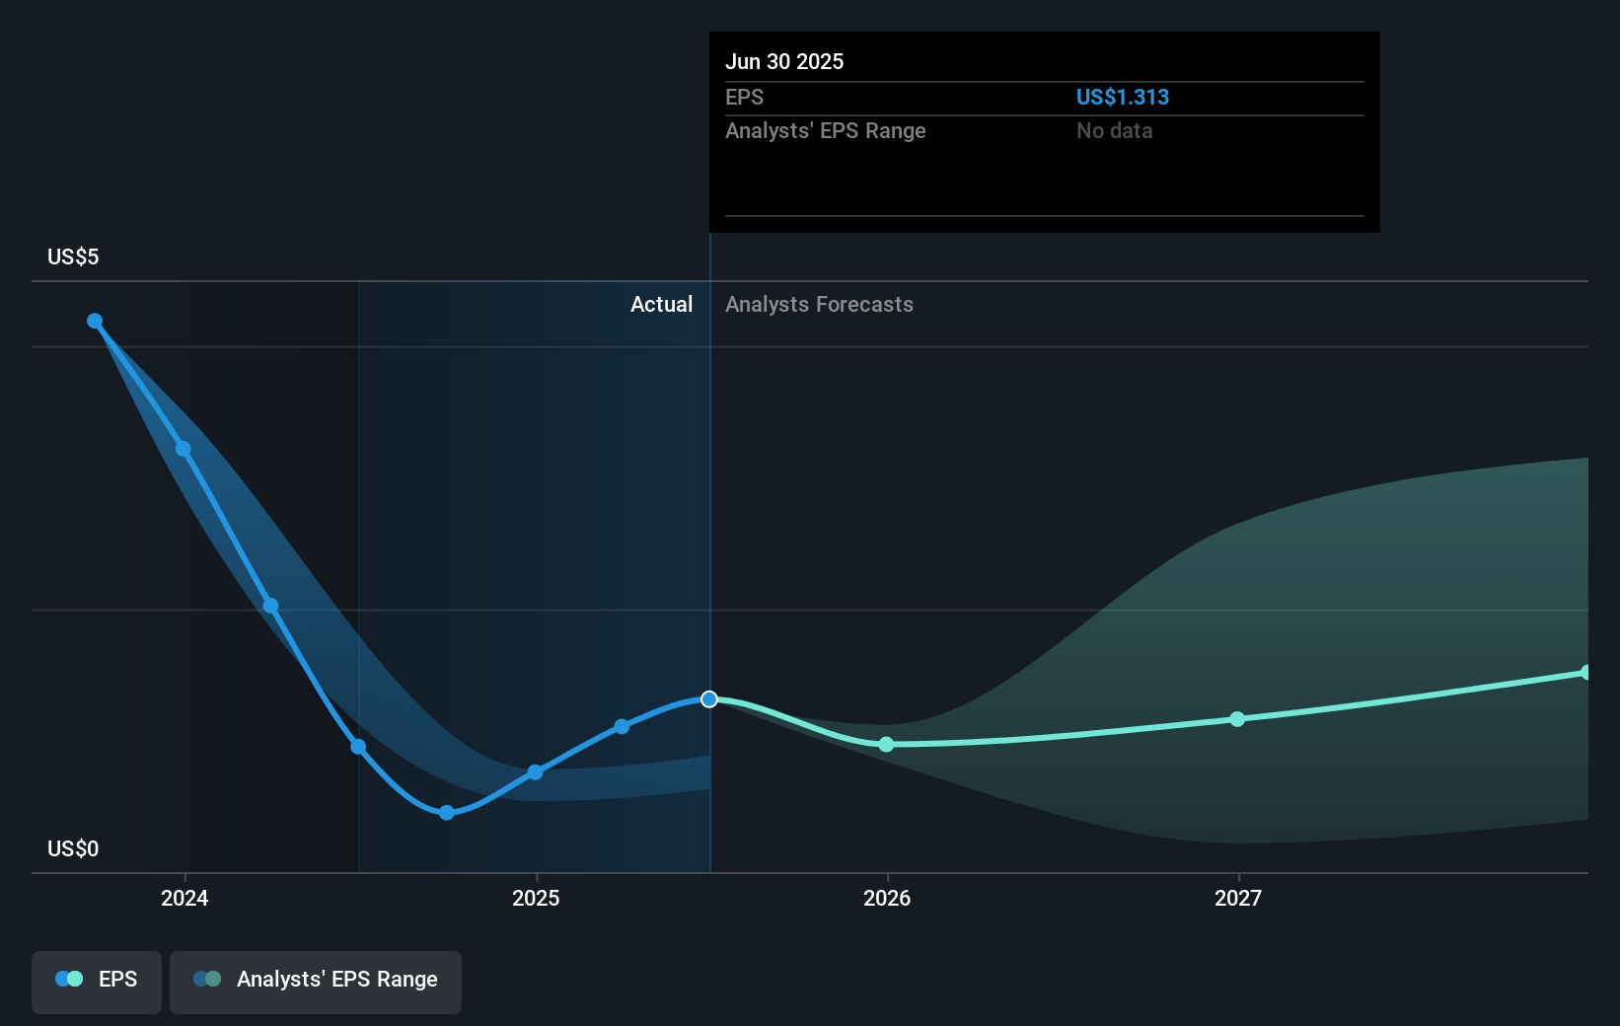Click the US$5 y-axis label

73,257
